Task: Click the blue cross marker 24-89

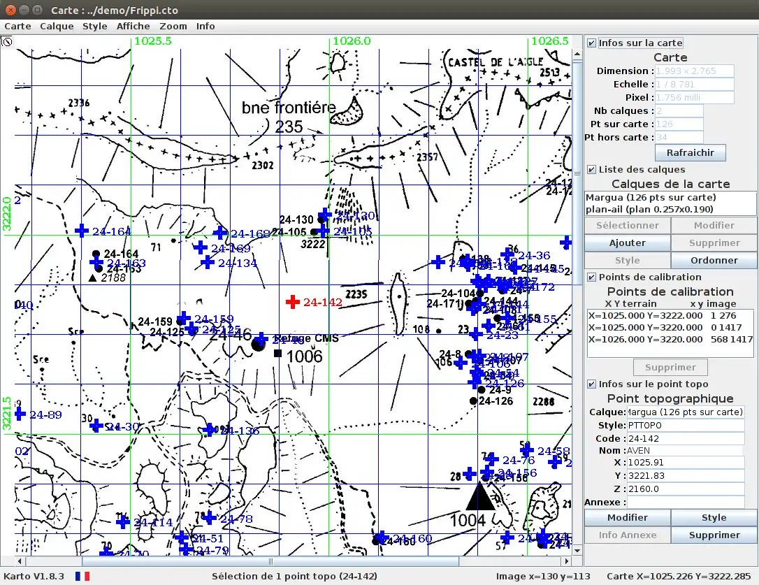Action: click(x=20, y=414)
